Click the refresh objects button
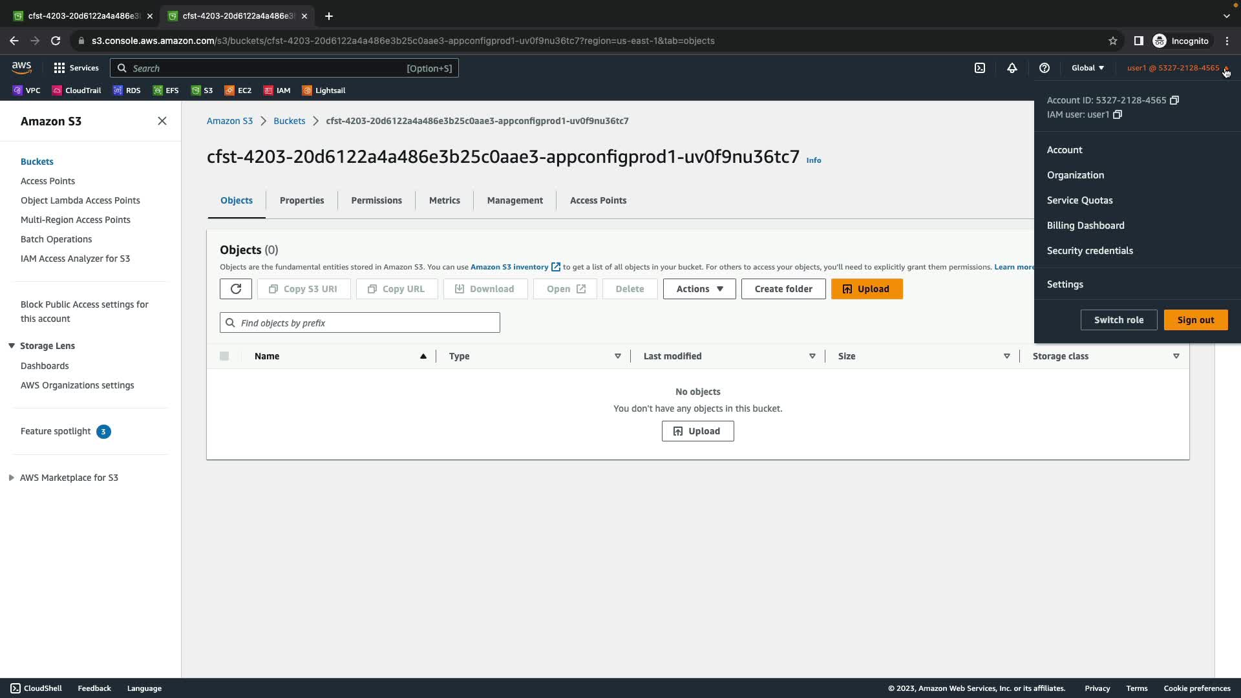Image resolution: width=1241 pixels, height=698 pixels. 236,289
